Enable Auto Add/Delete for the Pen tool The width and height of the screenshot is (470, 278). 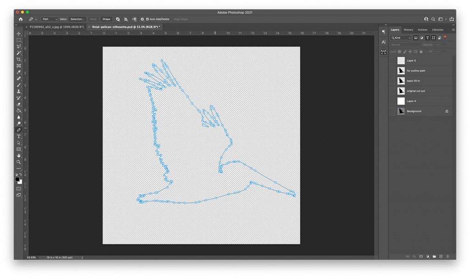(x=147, y=19)
